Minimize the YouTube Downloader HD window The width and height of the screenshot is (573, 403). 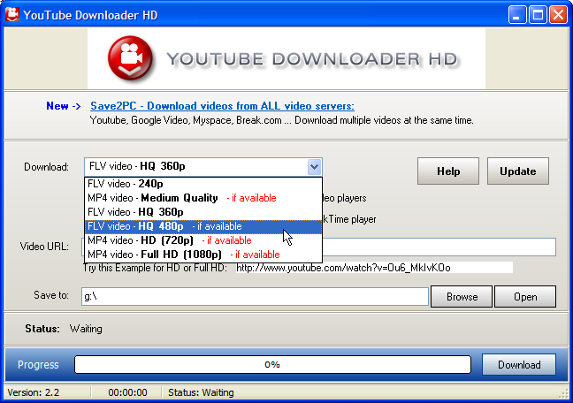[516, 15]
